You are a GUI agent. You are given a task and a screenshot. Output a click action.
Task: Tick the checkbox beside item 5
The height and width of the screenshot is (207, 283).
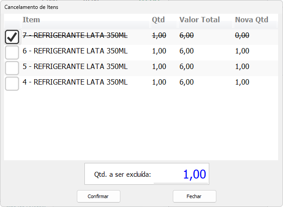coord(12,68)
